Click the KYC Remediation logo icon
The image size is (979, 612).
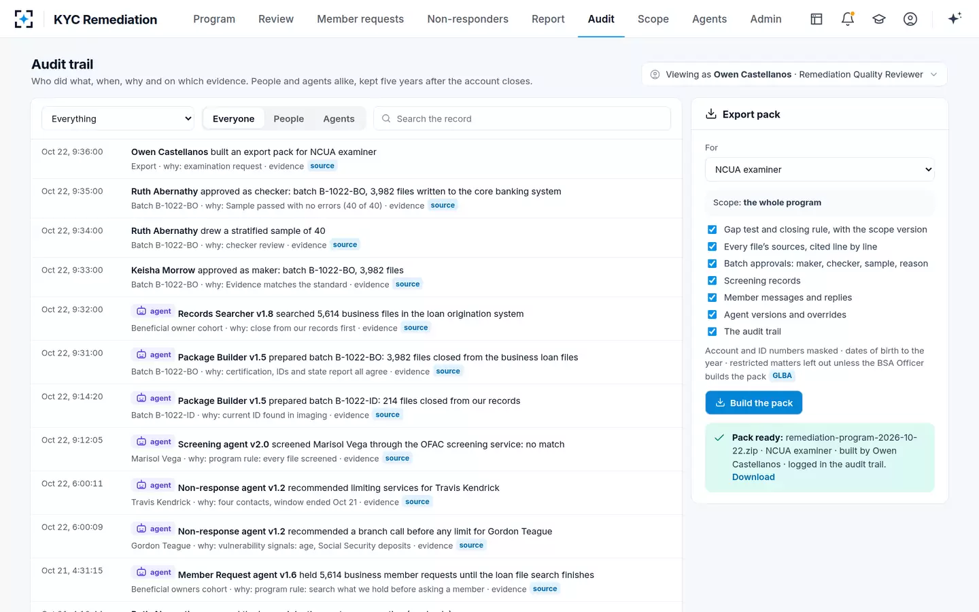pos(24,19)
